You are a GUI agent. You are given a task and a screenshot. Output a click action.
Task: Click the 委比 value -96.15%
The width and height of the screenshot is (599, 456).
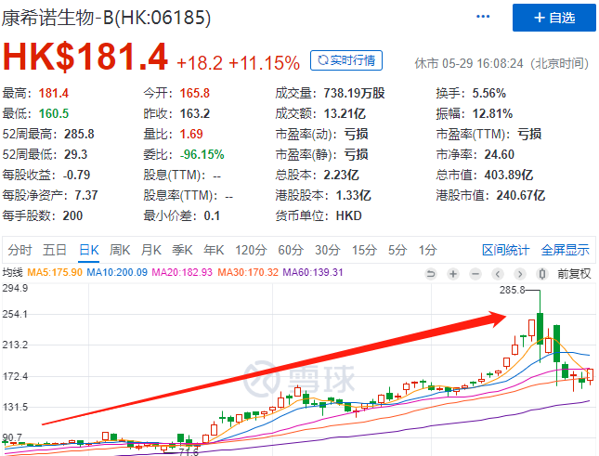202,154
